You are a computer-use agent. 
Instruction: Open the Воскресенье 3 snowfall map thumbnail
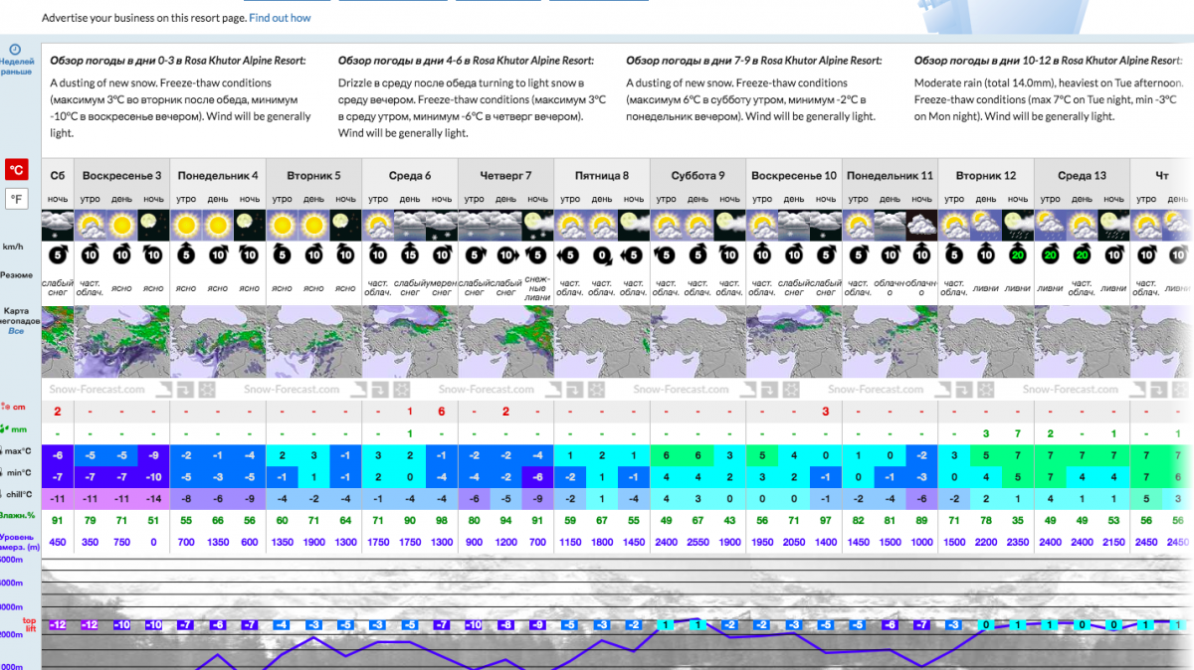pos(121,342)
